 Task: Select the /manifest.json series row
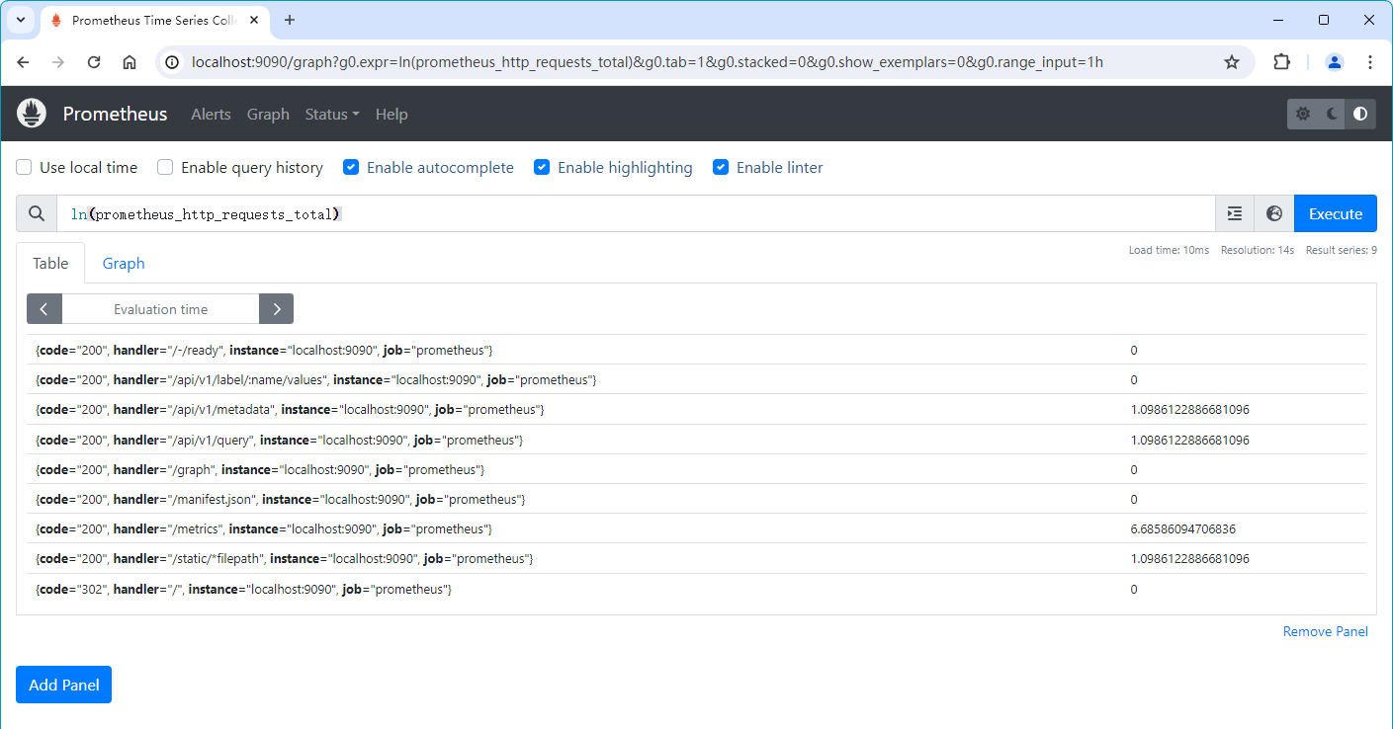[696, 499]
